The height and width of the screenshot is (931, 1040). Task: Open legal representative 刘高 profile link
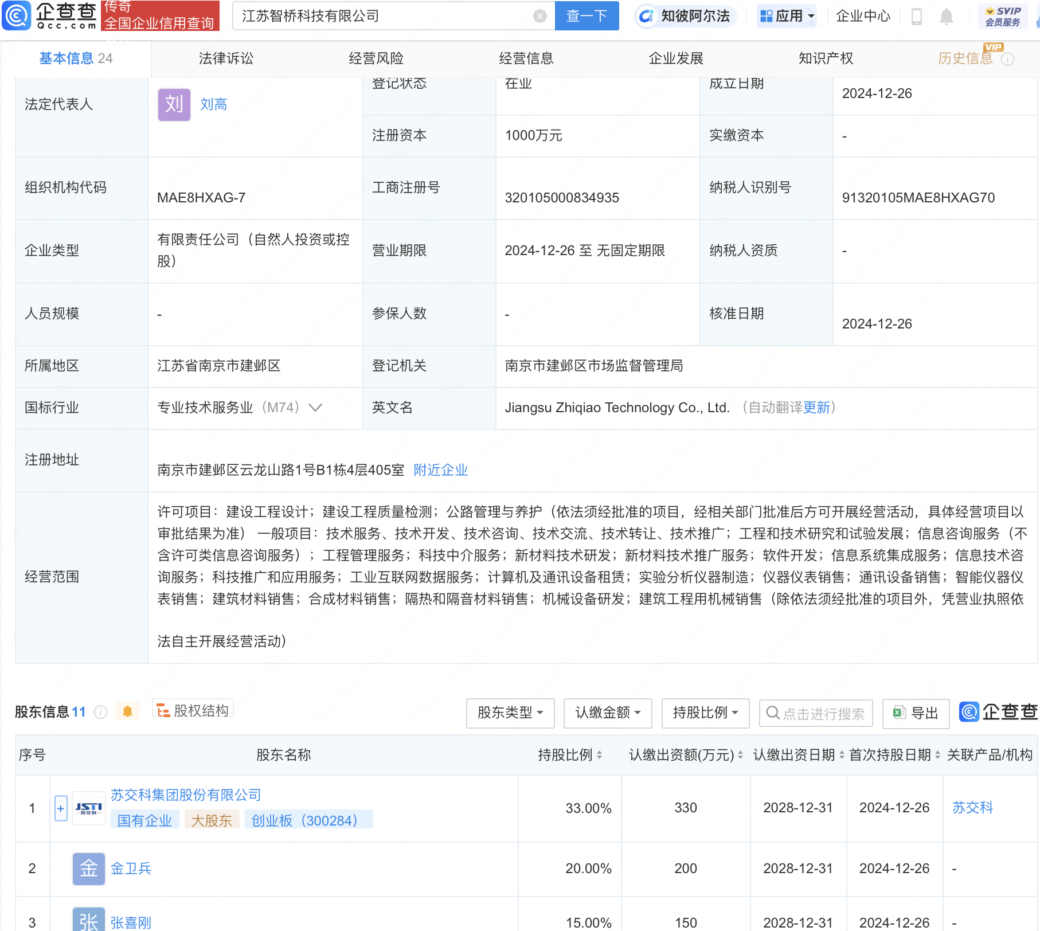point(214,104)
